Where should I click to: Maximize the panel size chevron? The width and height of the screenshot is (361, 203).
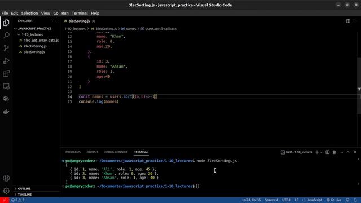pyautogui.click(x=348, y=152)
